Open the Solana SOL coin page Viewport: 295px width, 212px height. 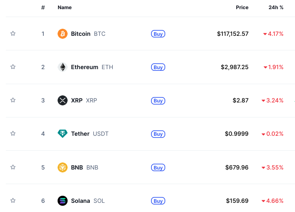[x=88, y=201]
